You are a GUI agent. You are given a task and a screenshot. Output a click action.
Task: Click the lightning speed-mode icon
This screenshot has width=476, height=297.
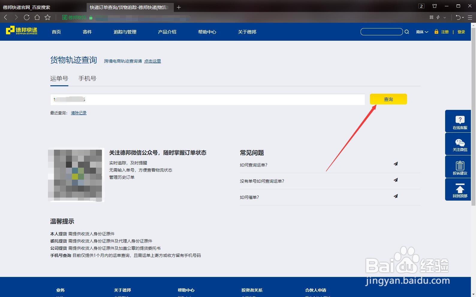click(438, 17)
